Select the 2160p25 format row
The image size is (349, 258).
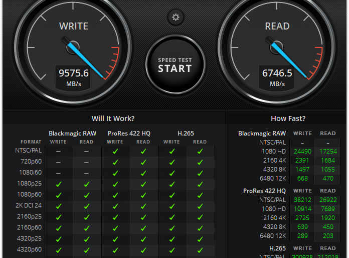pos(30,216)
